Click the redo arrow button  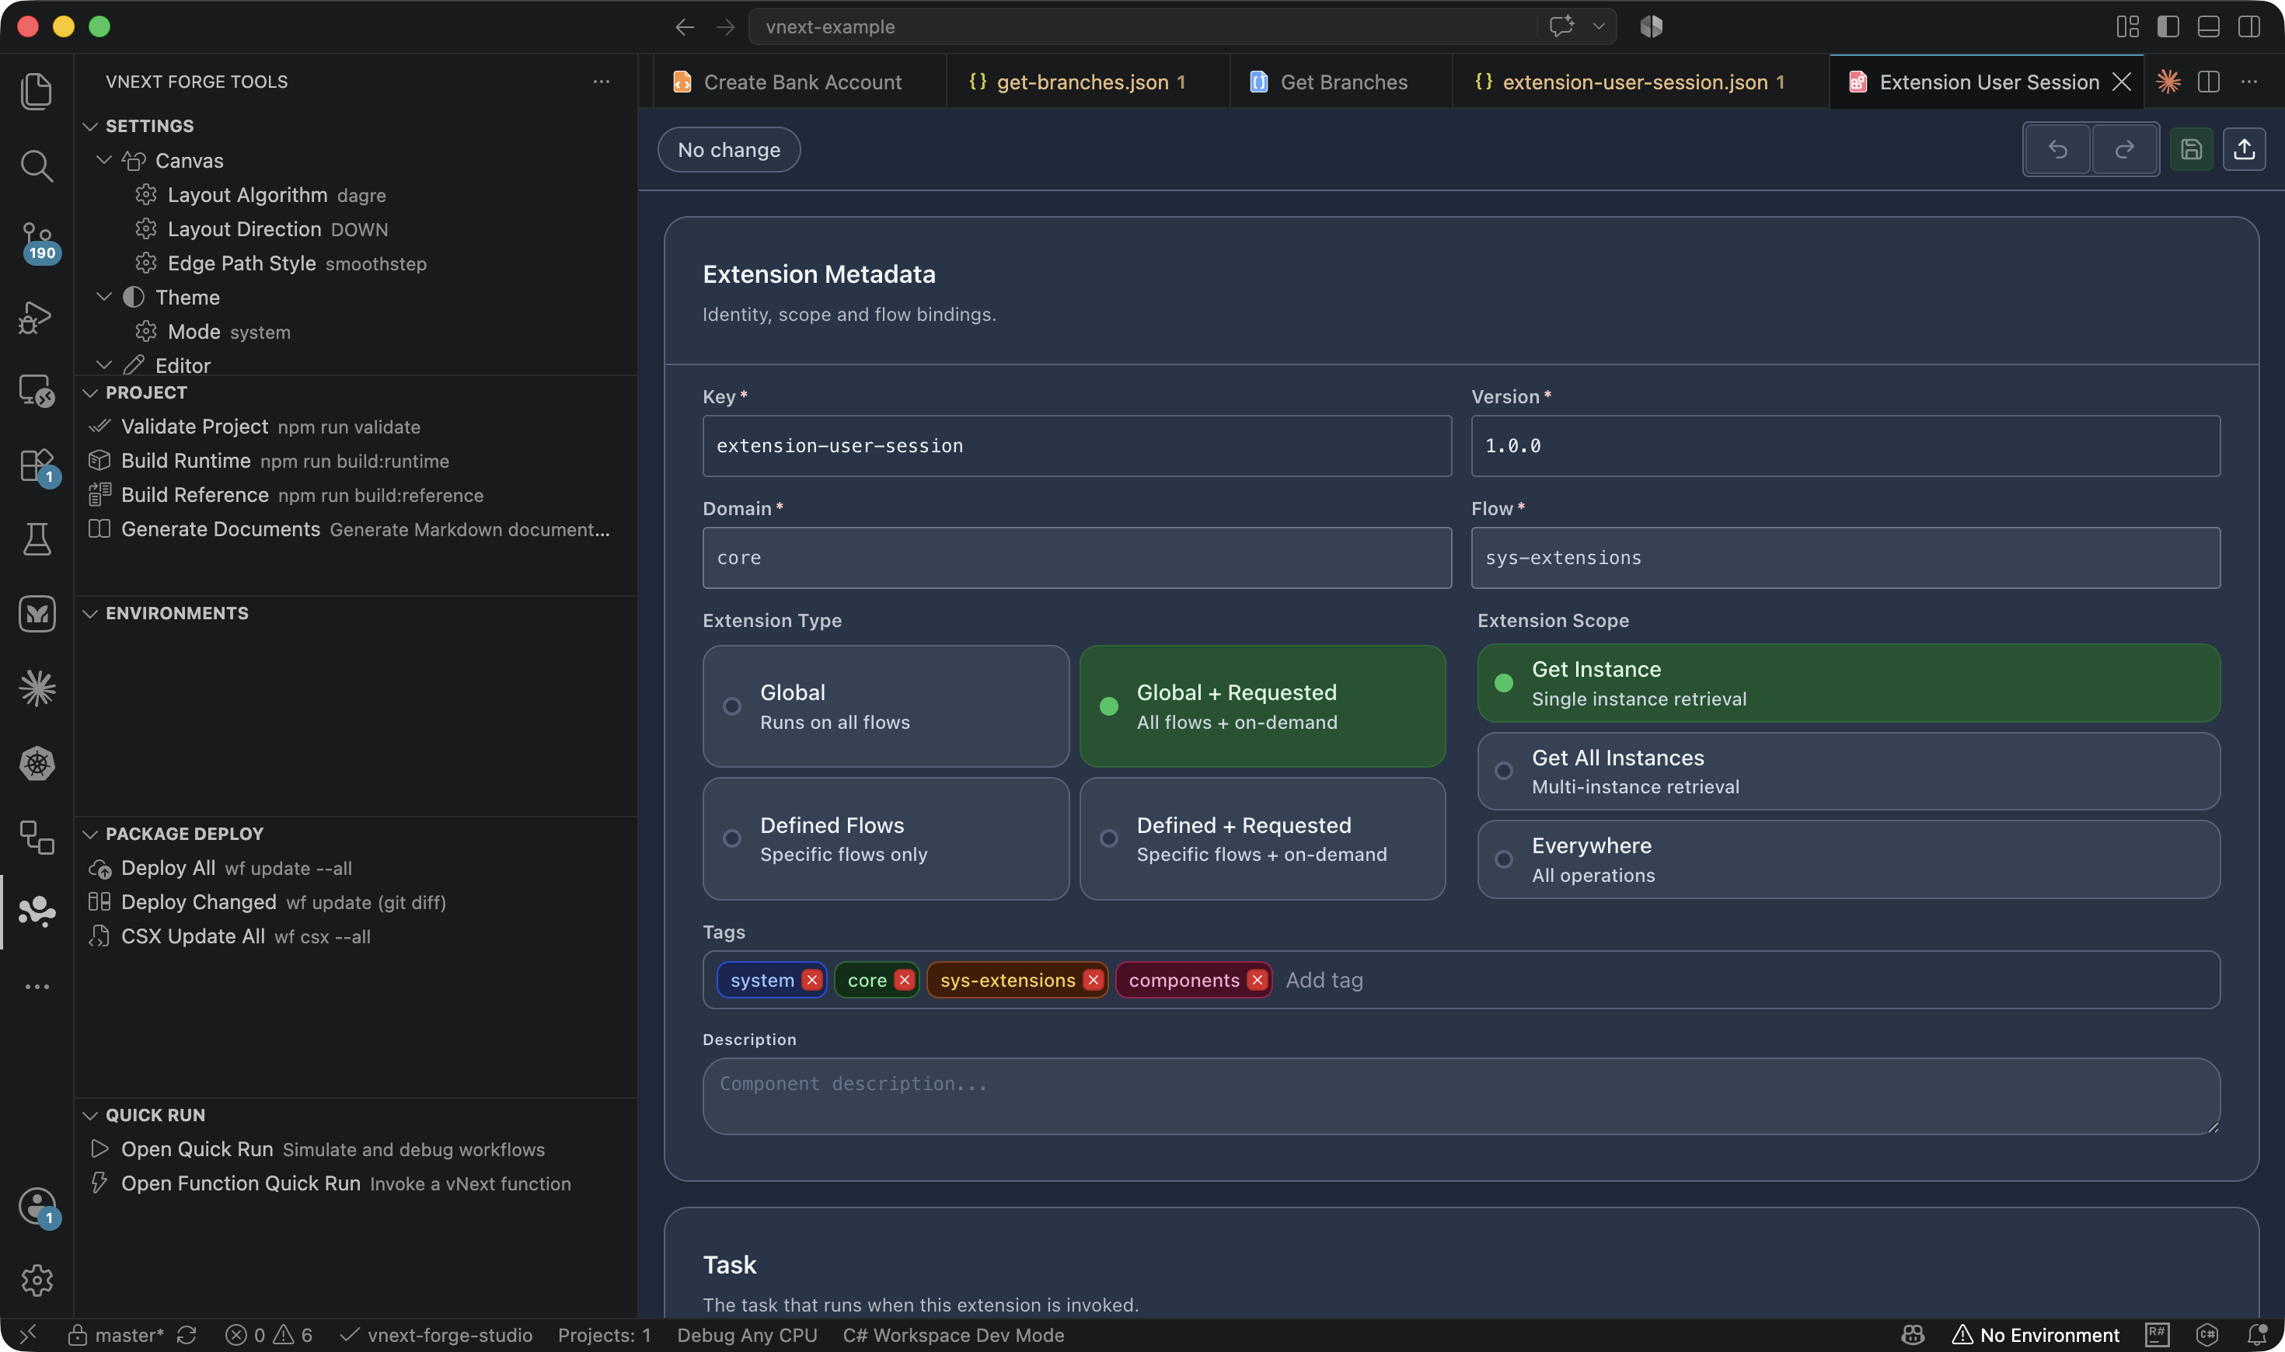[x=2124, y=149]
